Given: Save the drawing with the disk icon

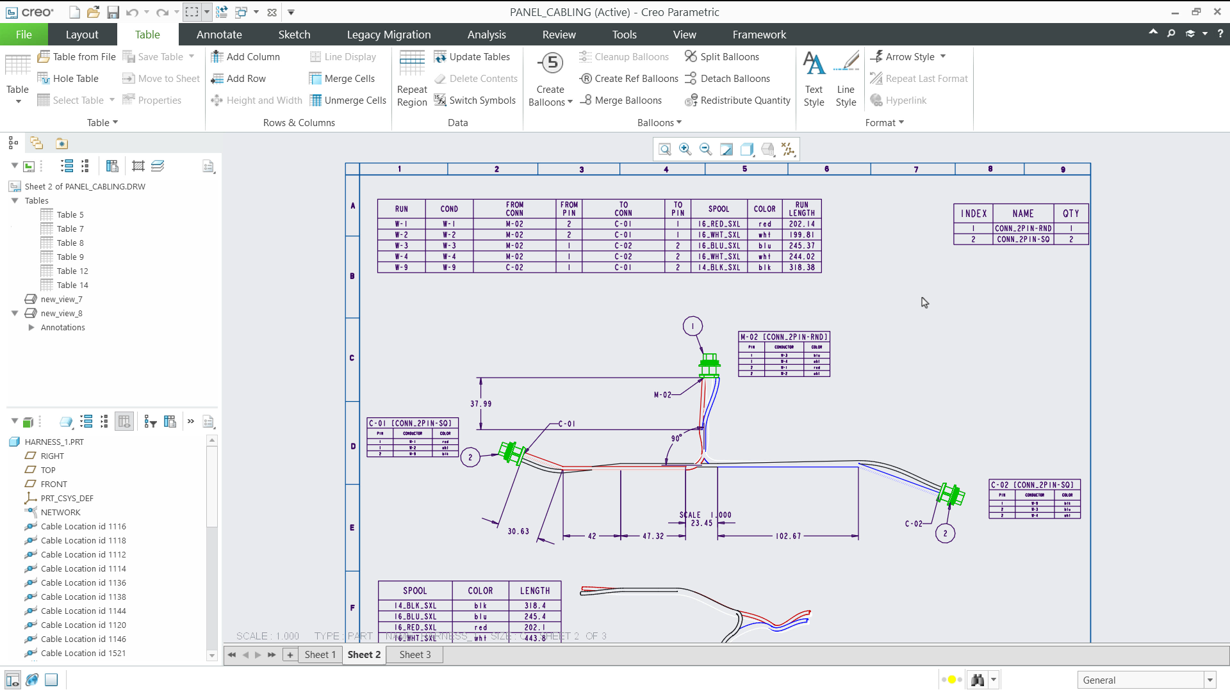Looking at the screenshot, I should point(113,12).
